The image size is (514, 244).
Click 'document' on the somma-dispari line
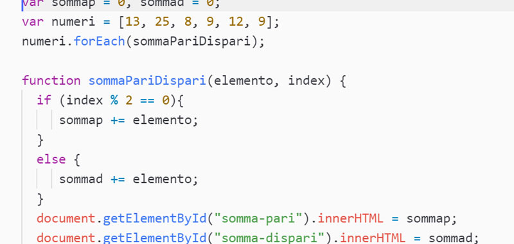click(x=66, y=238)
